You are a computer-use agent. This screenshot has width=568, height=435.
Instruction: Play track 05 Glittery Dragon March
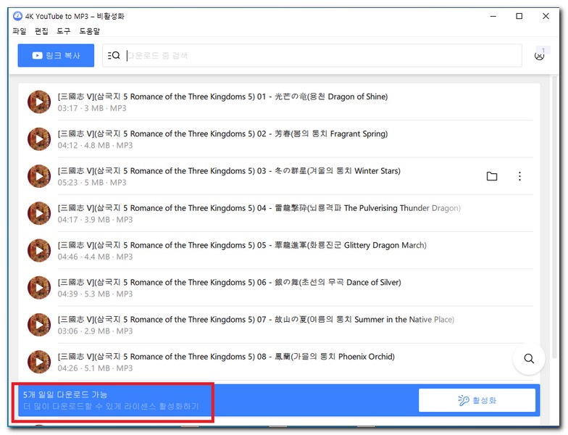(x=39, y=251)
